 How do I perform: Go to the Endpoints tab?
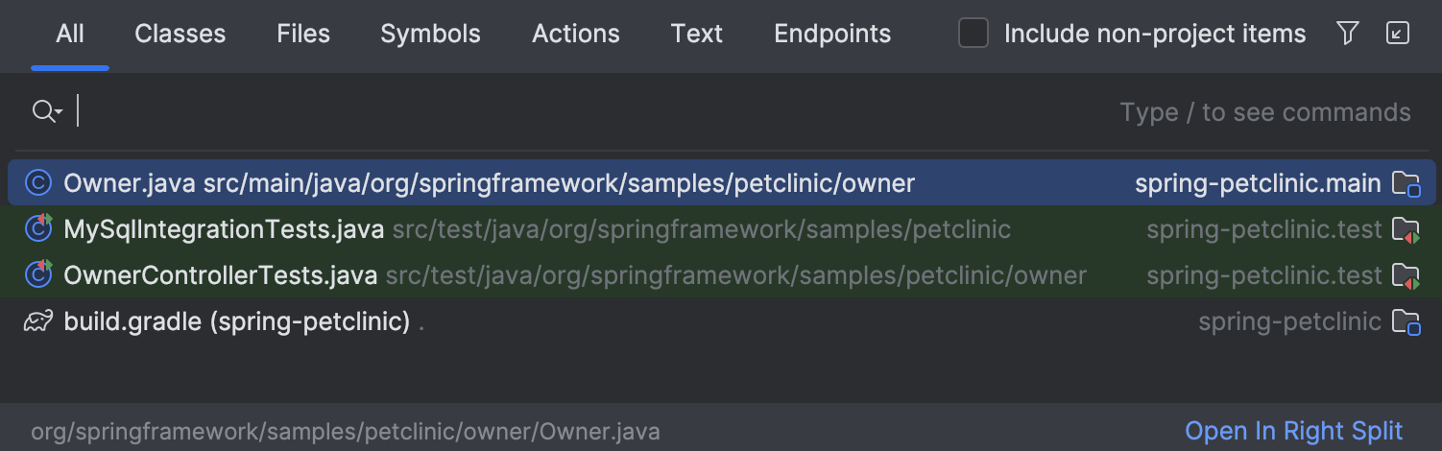(832, 34)
